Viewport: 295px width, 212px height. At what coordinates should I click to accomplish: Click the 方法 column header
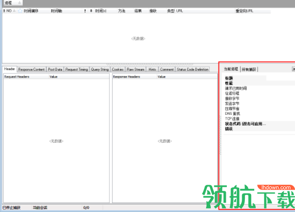[x=121, y=11]
